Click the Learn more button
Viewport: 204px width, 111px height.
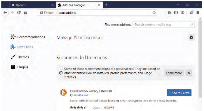tap(174, 73)
